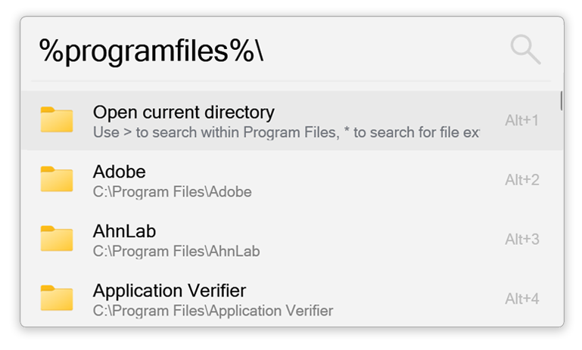This screenshot has height=350, width=582.
Task: Click the Alt+3 hotkey label
Action: point(522,239)
